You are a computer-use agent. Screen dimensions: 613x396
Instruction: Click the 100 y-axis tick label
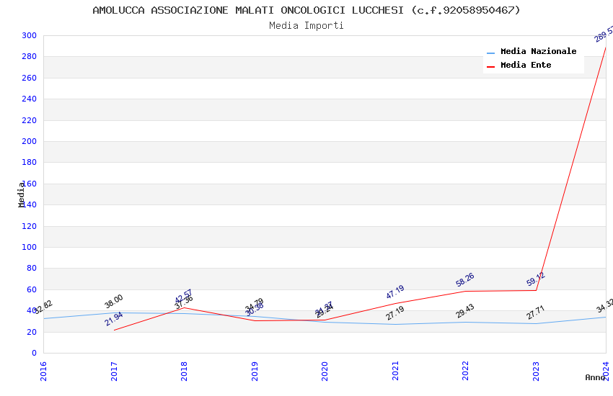click(x=30, y=247)
